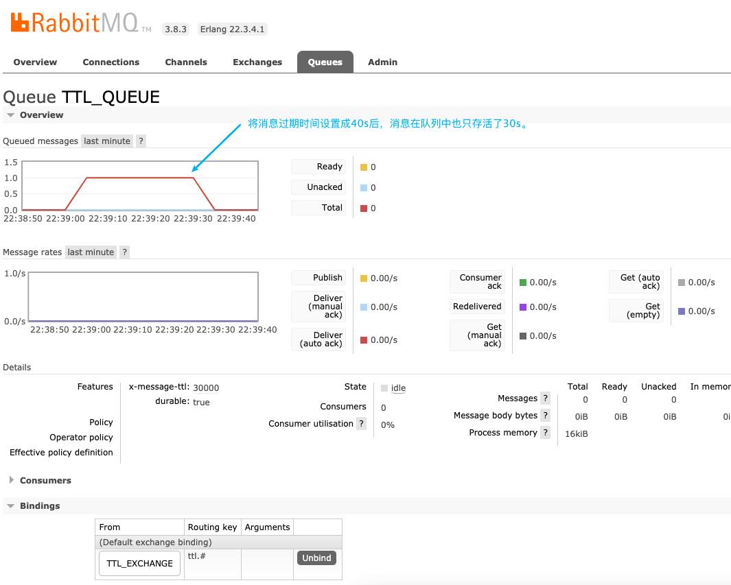Toggle the Get (manual ack) rate series
Viewport: 731px width, 585px height.
478,335
